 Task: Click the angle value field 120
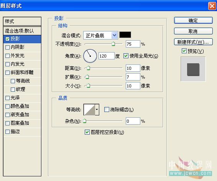[x=107, y=56]
